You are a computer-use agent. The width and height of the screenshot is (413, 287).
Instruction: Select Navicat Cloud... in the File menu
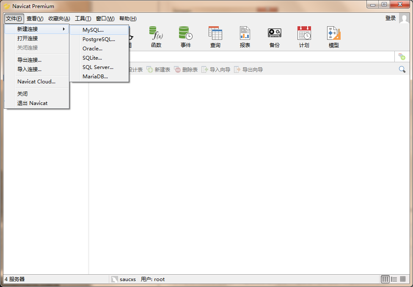pyautogui.click(x=37, y=82)
